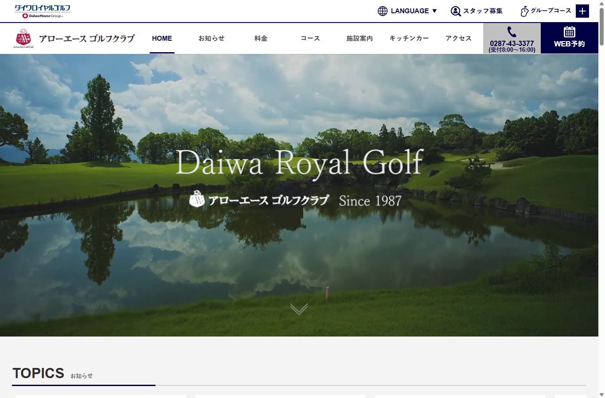Click the globe language icon

pos(383,11)
